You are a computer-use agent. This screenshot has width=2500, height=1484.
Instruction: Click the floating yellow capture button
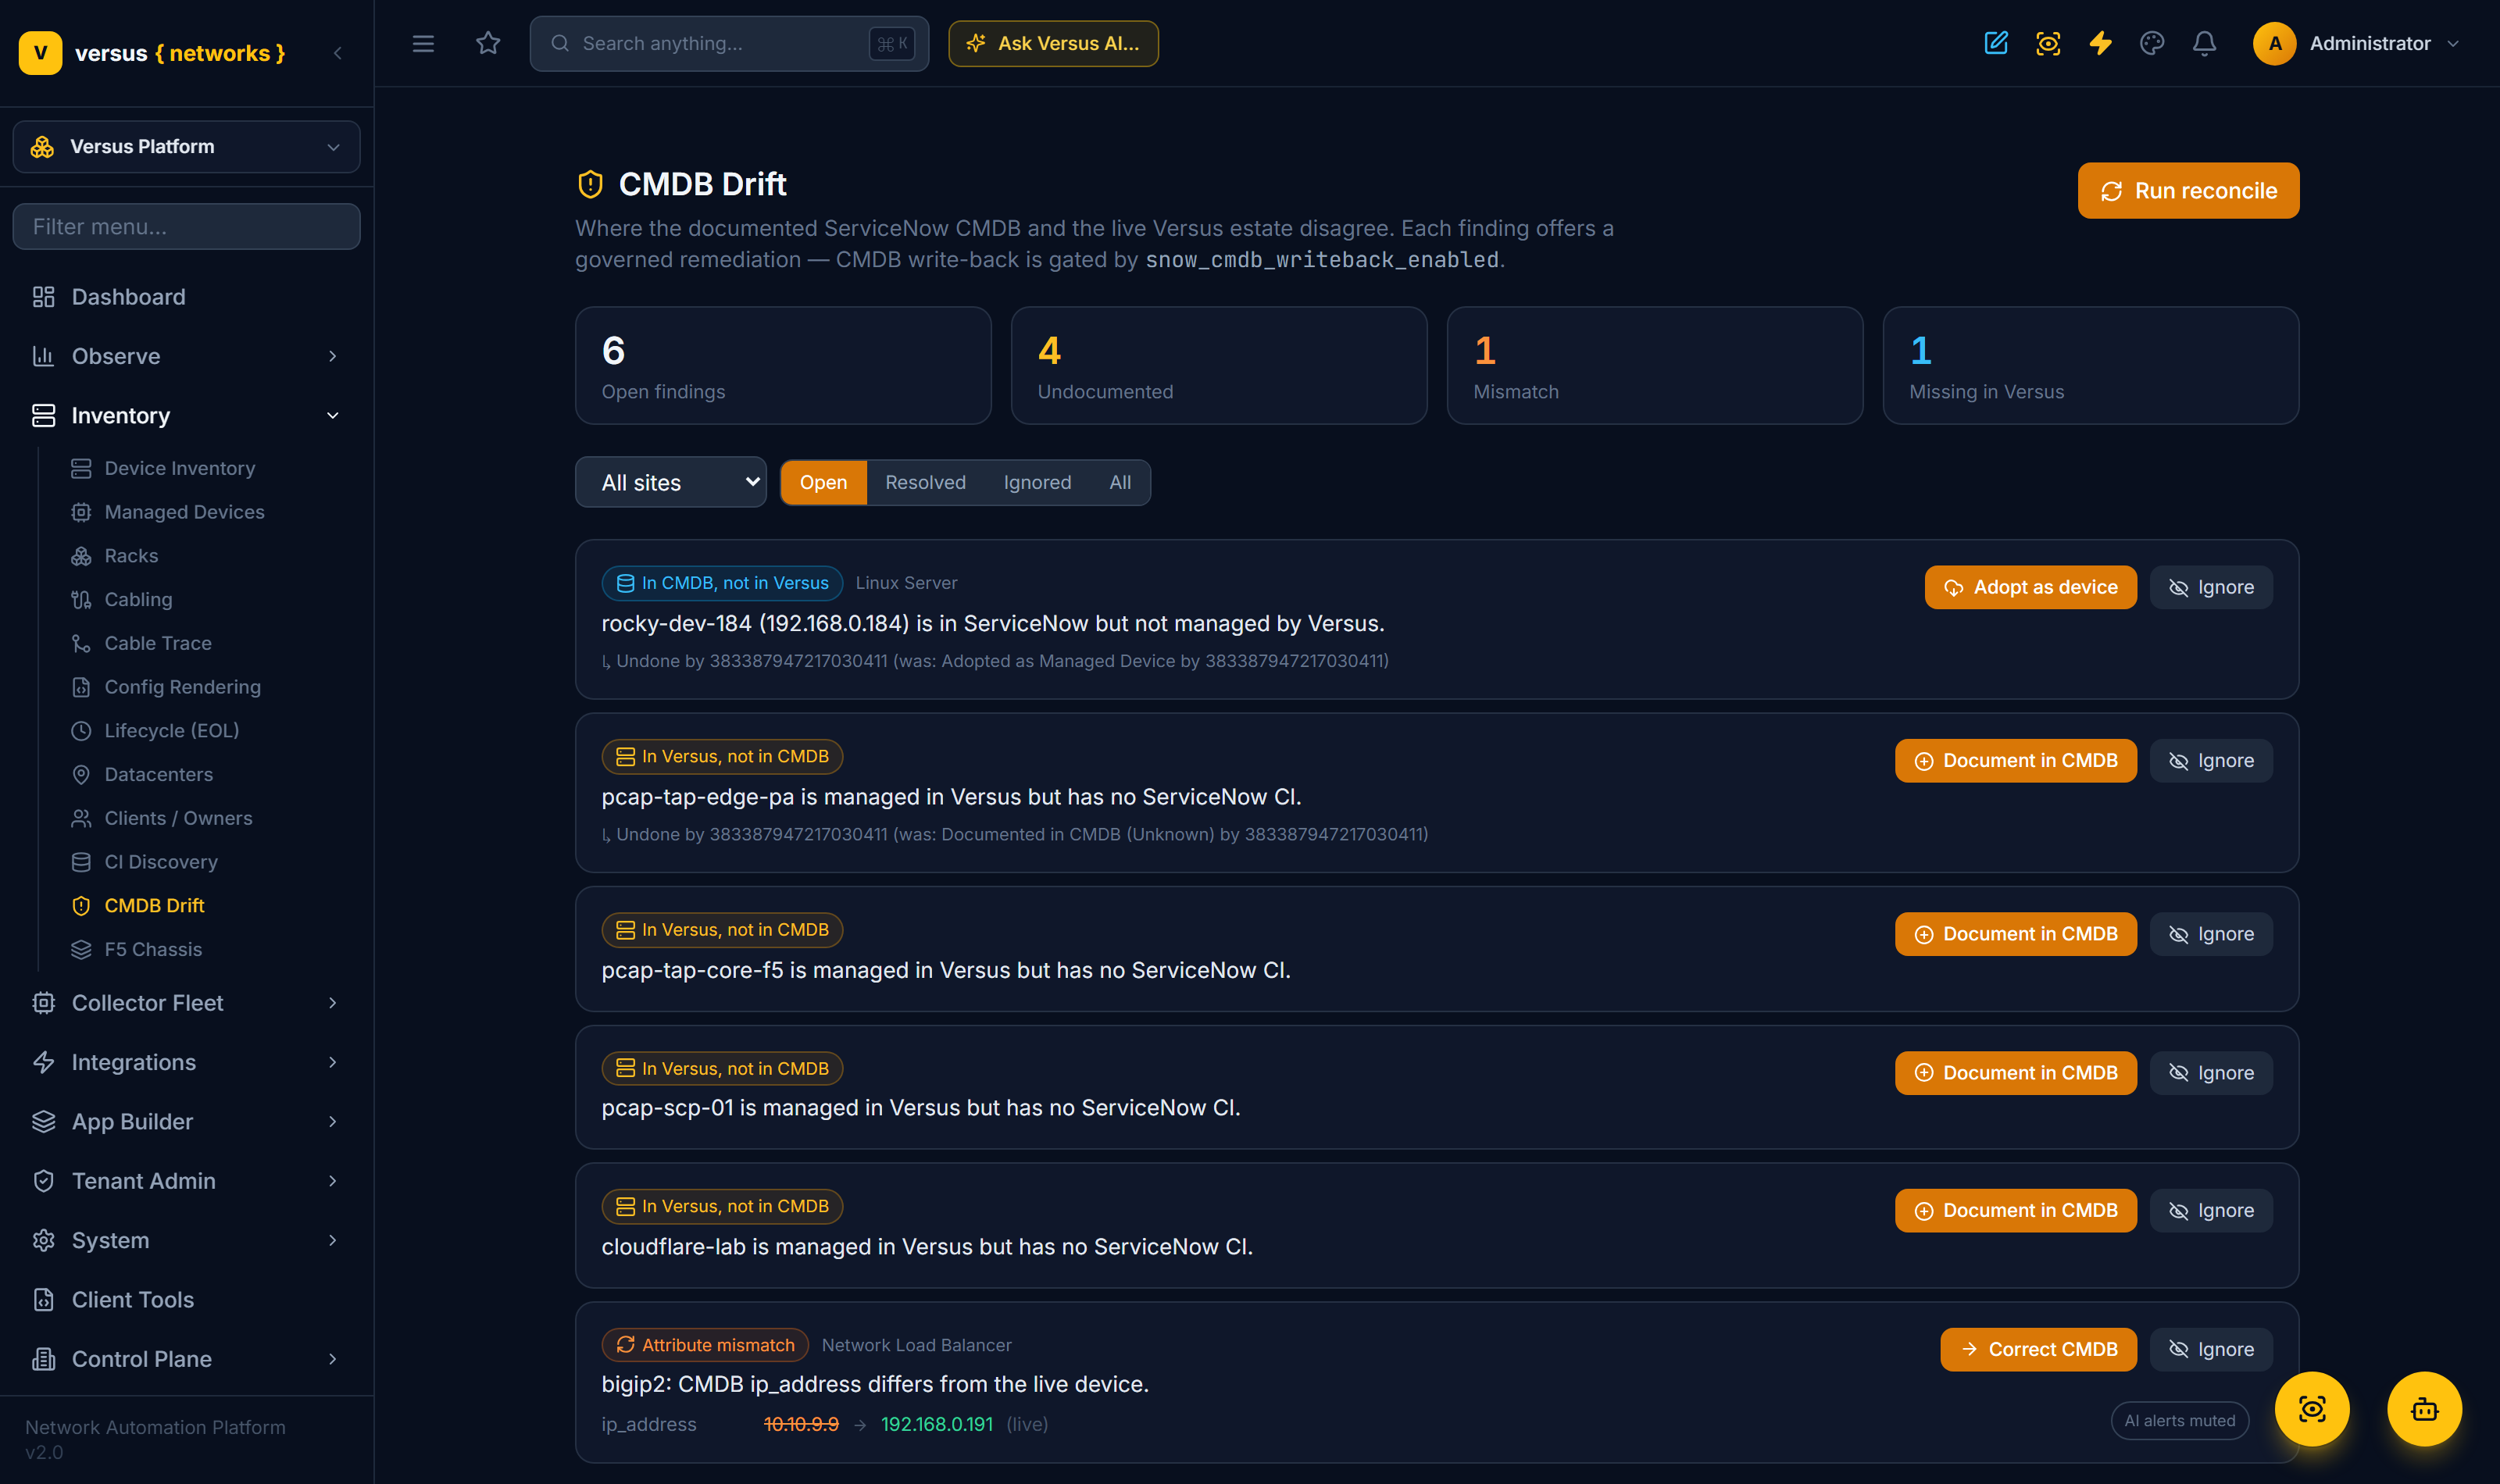(x=2312, y=1409)
